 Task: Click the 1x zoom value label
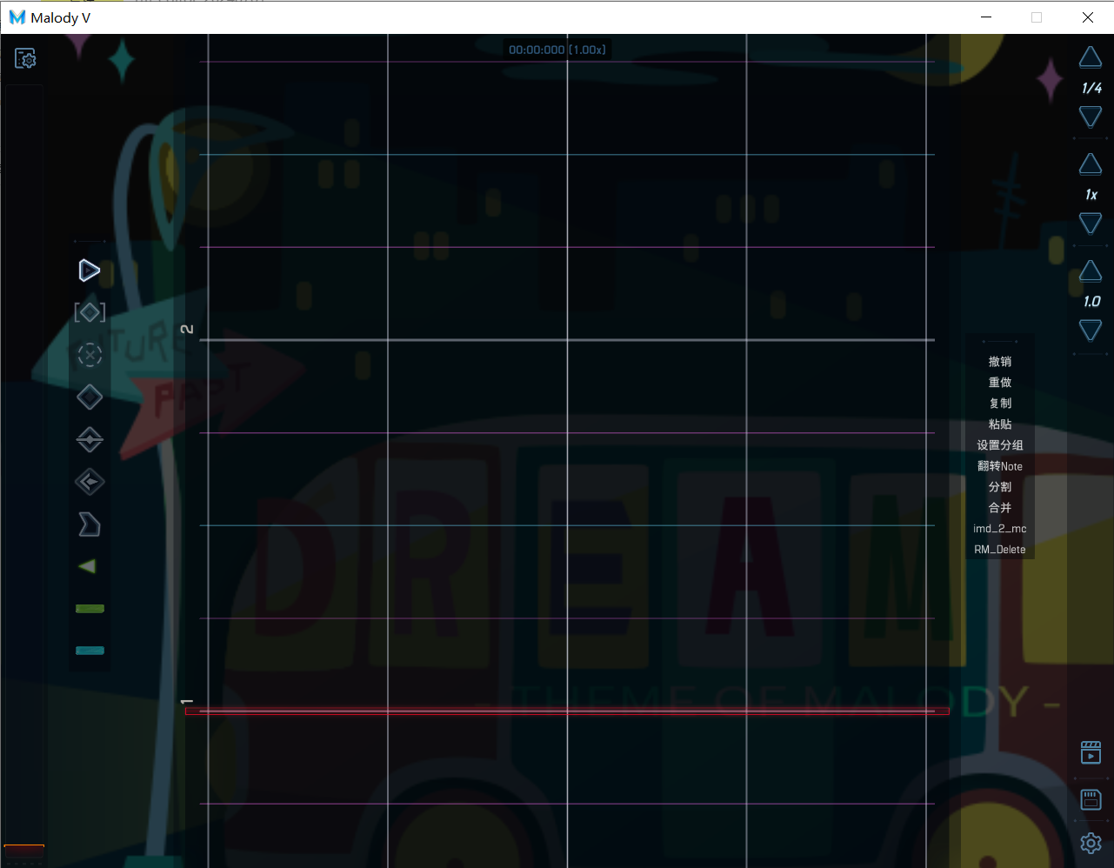coord(1091,195)
